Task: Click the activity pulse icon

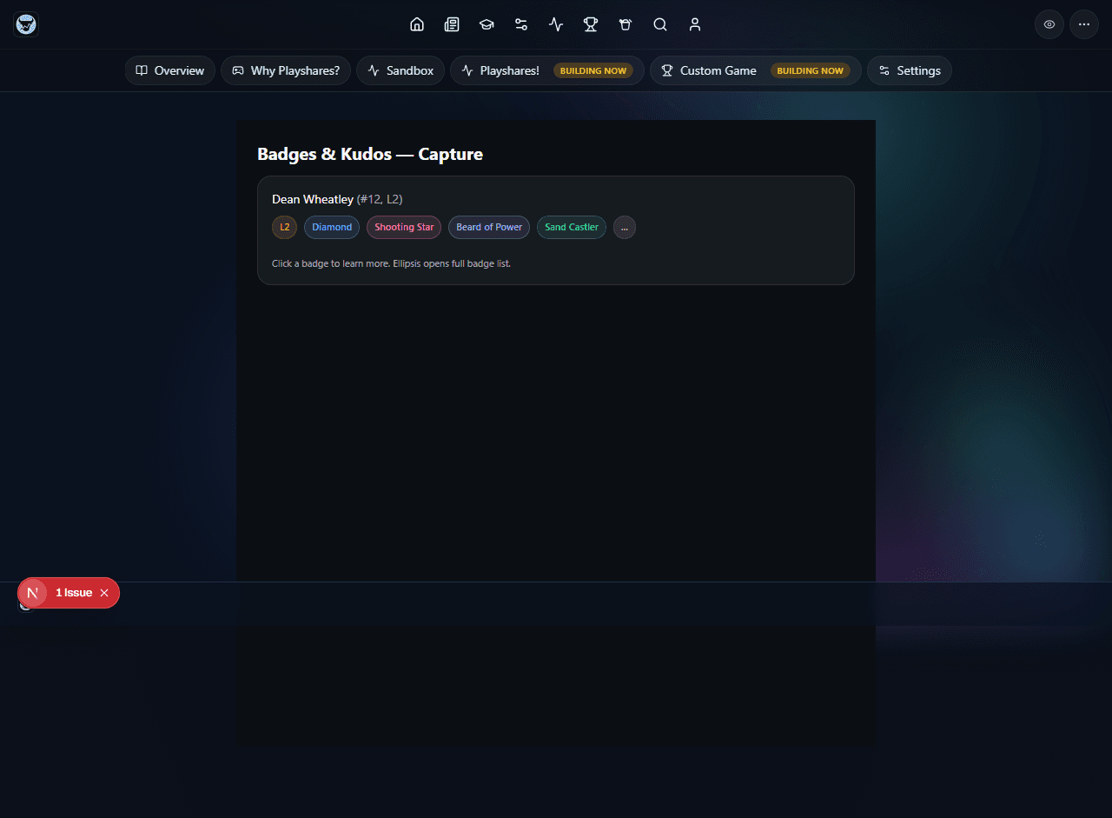Action: pos(556,24)
